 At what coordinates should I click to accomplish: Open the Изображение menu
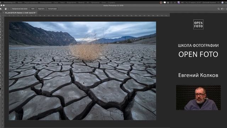[x=46, y=2]
